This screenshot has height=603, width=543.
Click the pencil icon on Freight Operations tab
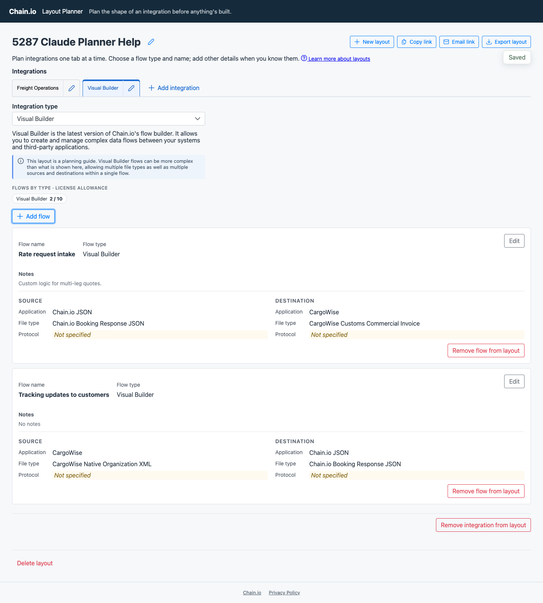click(x=72, y=88)
